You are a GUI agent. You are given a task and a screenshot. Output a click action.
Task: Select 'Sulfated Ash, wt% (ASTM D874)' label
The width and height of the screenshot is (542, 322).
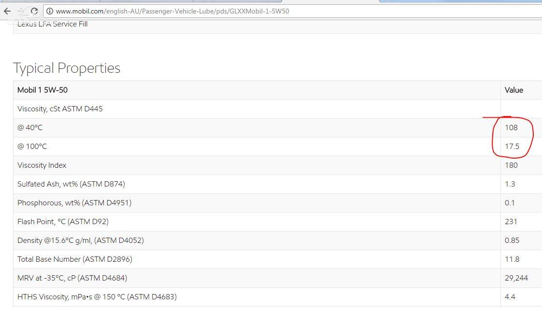(x=71, y=184)
